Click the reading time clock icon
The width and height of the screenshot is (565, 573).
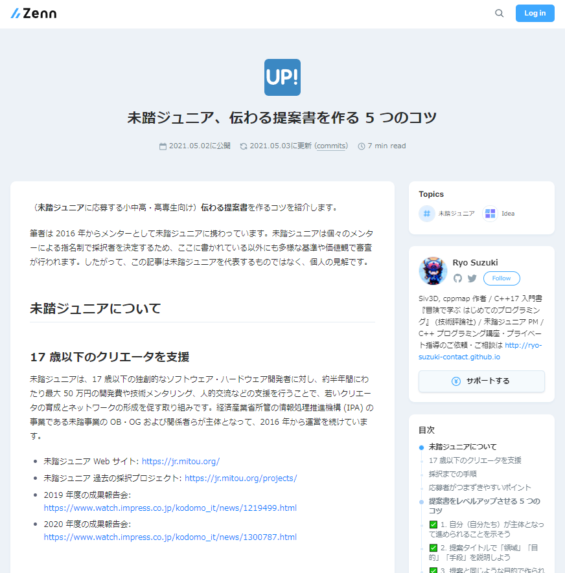click(x=362, y=146)
